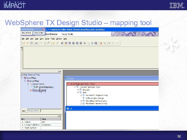
Task: Click the nested emailMap map icon
Action: tap(28, 81)
